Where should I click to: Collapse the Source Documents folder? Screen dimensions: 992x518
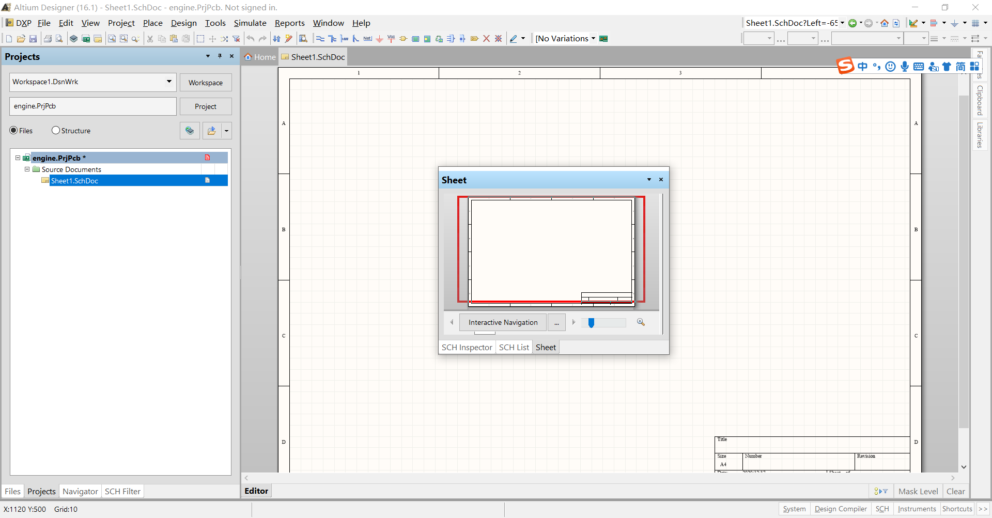(27, 169)
